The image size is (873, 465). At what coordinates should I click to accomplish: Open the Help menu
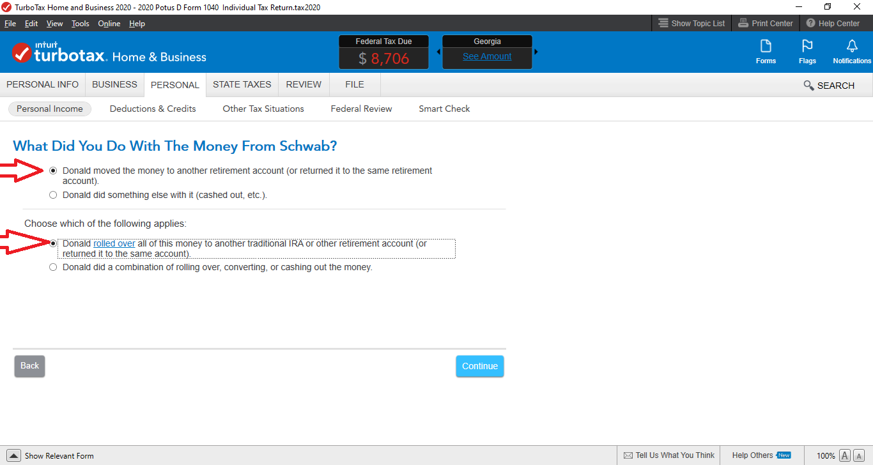point(137,24)
